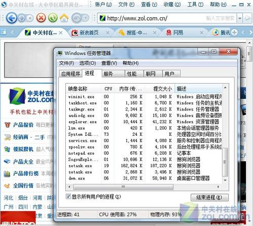Click the grey undo-close-tab toolbar button

(77, 18)
